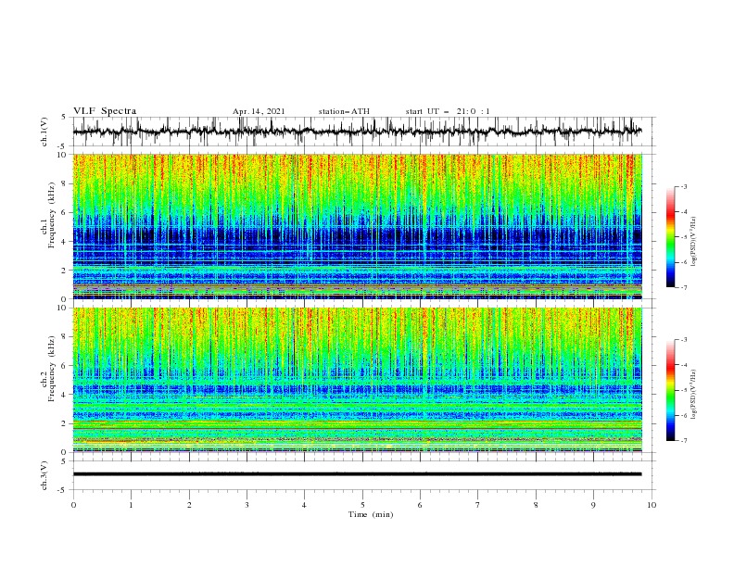Select the date text "Apr. 14, 2021"
734x567 pixels.
pos(259,111)
